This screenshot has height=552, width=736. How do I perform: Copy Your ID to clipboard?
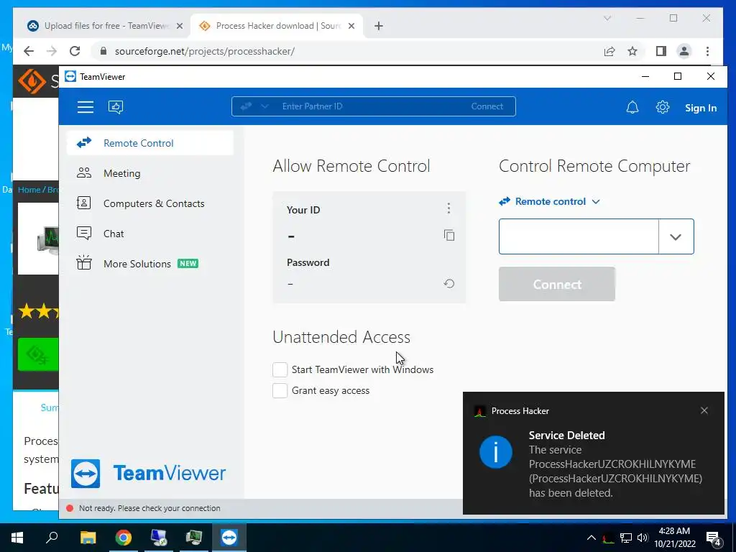click(x=449, y=235)
